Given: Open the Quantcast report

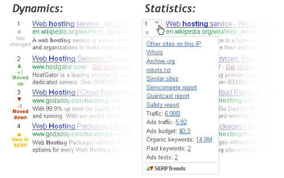Looking at the screenshot, I should [x=167, y=96].
